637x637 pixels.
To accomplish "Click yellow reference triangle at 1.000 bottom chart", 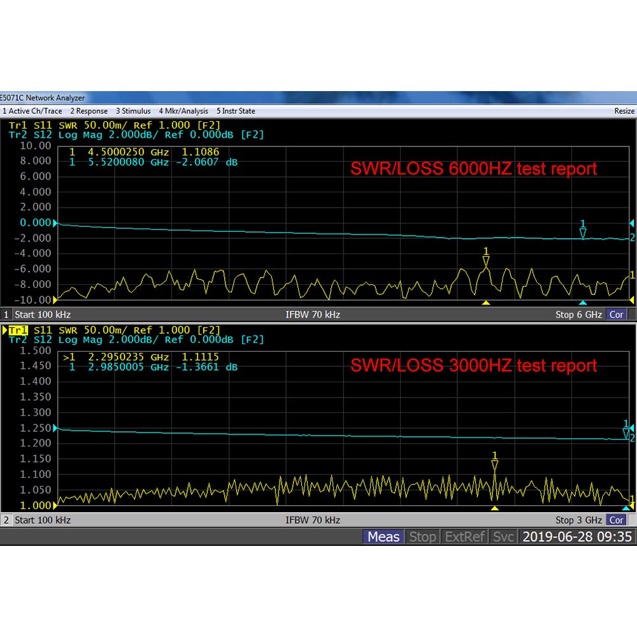I will point(55,505).
